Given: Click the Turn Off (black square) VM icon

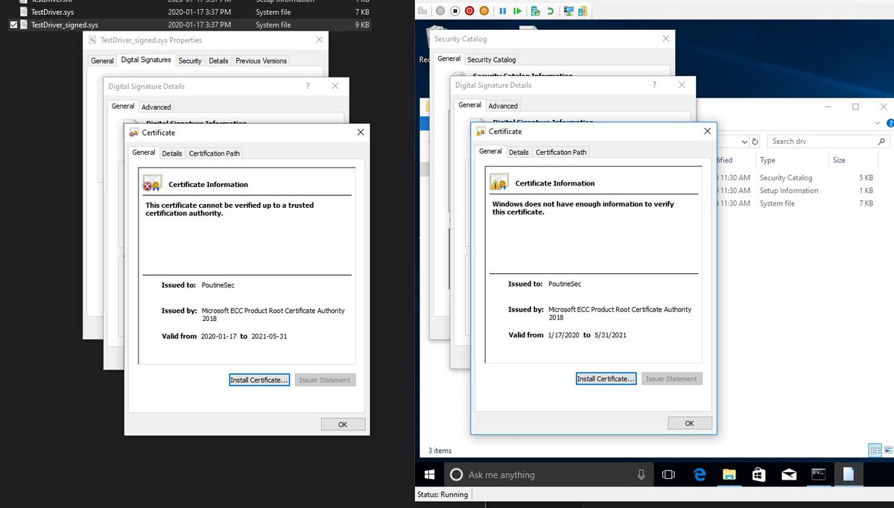Looking at the screenshot, I should (454, 10).
